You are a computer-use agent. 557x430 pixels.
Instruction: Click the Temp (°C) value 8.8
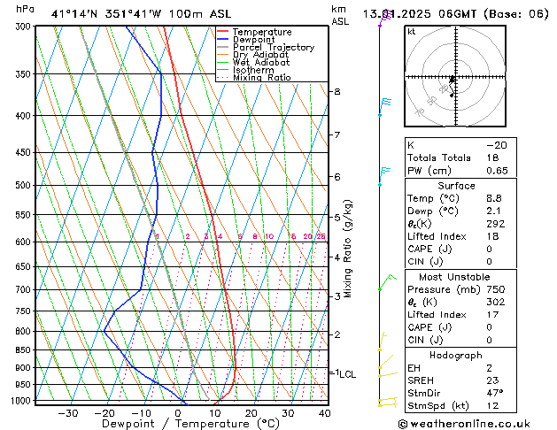(494, 198)
